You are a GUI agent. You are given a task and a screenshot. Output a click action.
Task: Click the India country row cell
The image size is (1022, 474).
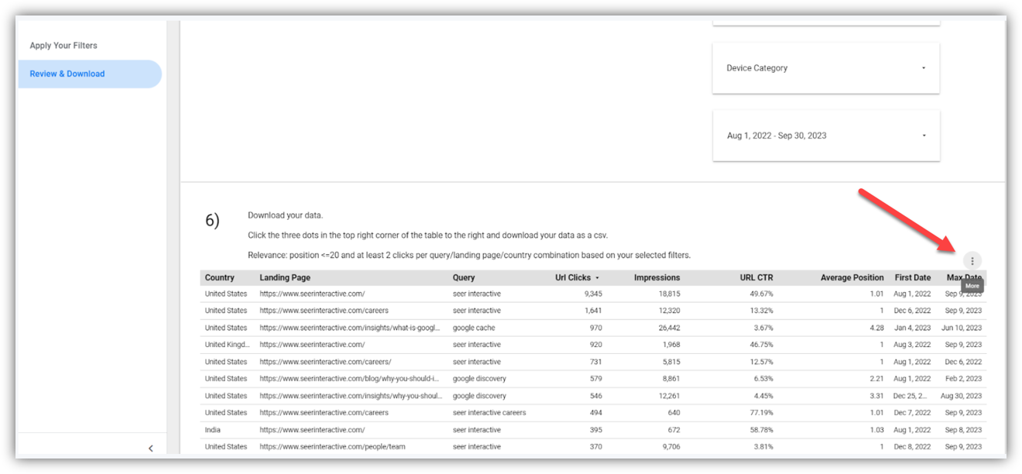[x=213, y=430]
